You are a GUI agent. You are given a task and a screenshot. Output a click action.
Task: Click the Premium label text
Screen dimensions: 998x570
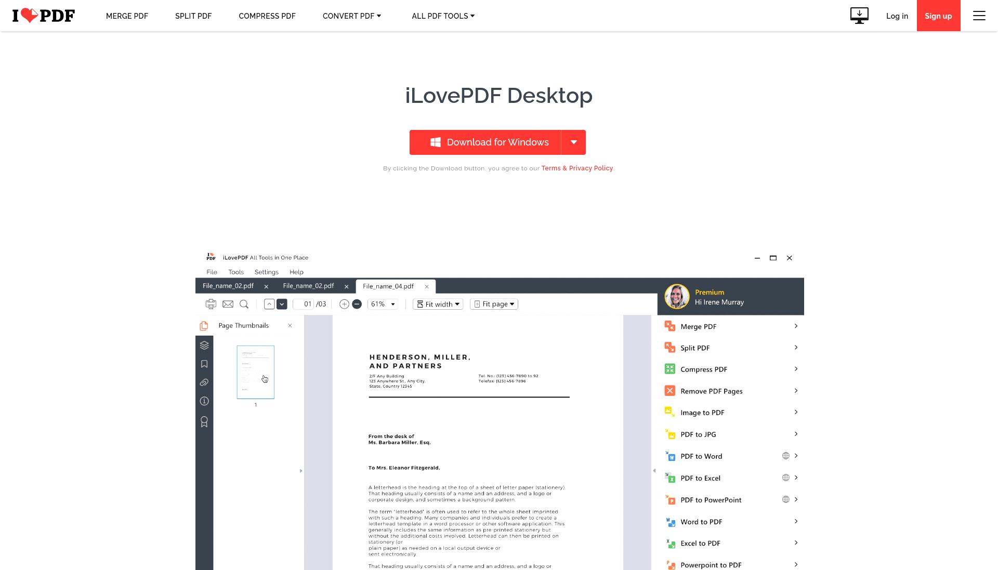(710, 292)
